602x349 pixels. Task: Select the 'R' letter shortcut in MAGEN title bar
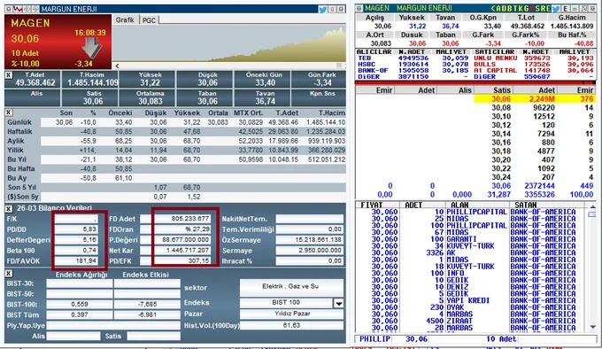[543, 9]
